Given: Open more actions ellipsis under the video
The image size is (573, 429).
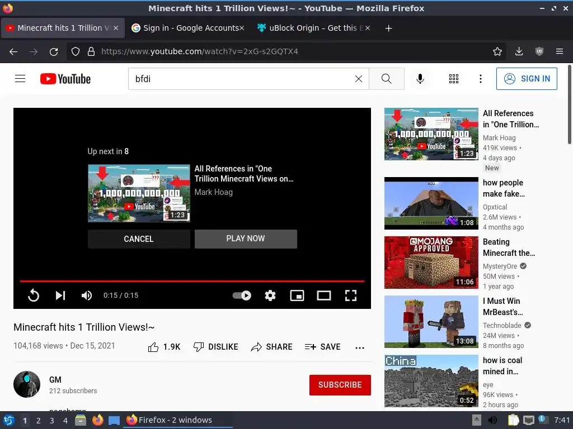Looking at the screenshot, I should (x=360, y=347).
